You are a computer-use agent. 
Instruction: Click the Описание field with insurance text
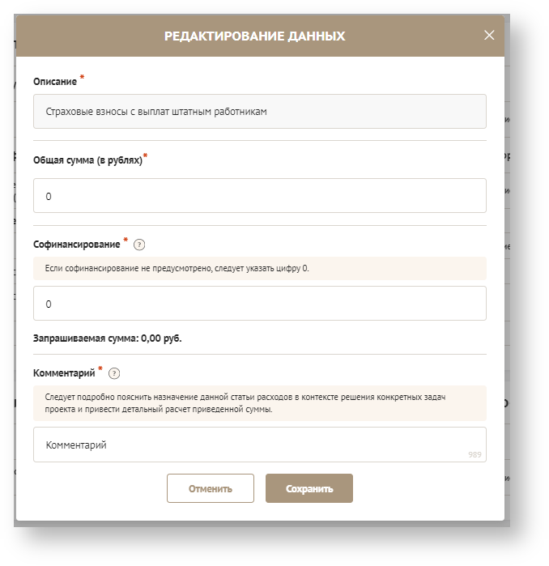pos(259,112)
